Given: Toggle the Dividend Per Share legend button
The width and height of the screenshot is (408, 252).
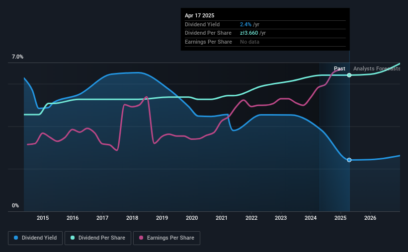Looking at the screenshot, I should coord(98,238).
